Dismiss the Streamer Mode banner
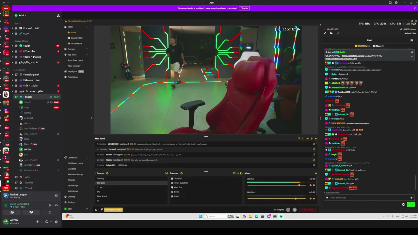The image size is (418, 235). (415, 8)
